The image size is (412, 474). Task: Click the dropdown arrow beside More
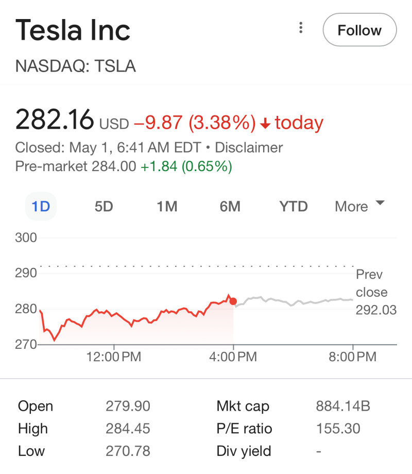[380, 202]
